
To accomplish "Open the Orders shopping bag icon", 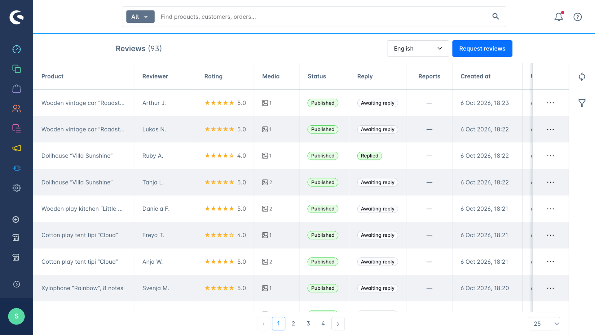I will pos(16,89).
